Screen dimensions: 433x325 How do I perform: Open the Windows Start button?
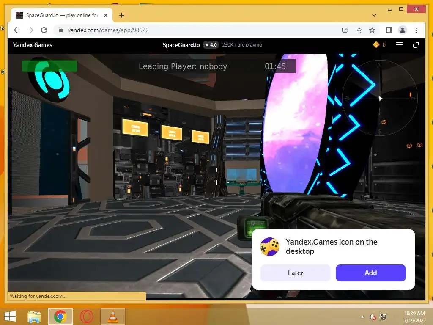click(10, 317)
